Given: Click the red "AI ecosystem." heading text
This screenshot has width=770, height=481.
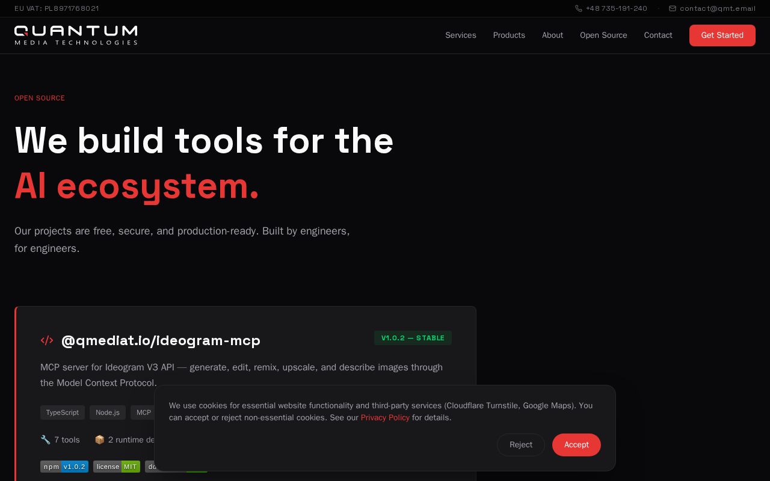Looking at the screenshot, I should click(137, 186).
